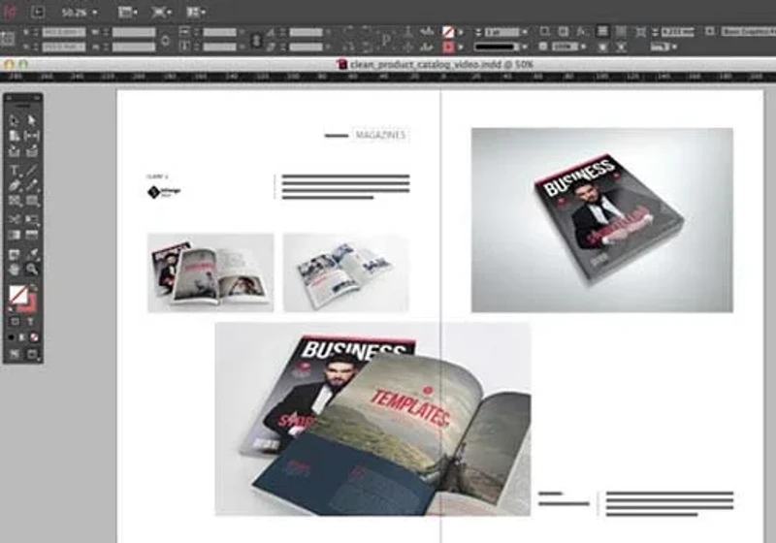The image size is (776, 543).
Task: Click swap fill and stroke arrow
Action: pyautogui.click(x=34, y=288)
